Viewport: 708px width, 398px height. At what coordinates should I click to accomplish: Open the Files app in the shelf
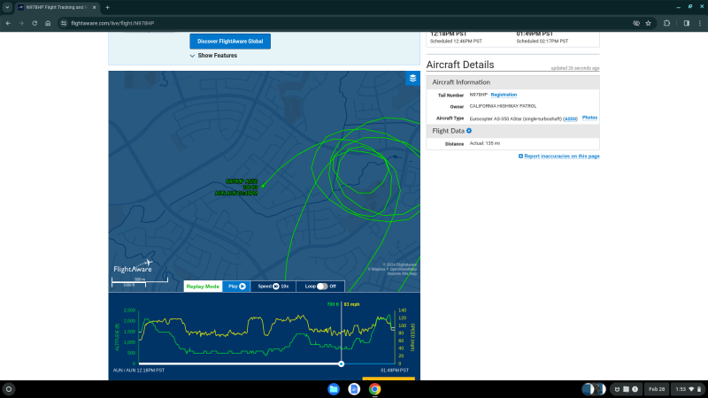(x=334, y=389)
